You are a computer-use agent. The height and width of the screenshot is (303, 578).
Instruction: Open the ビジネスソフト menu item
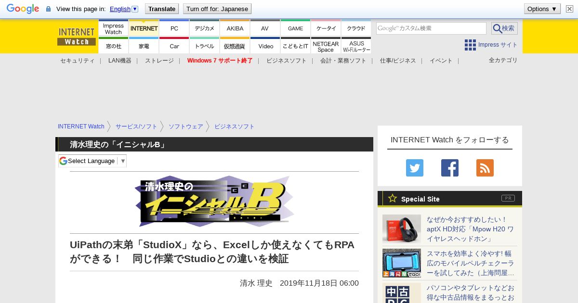point(287,61)
